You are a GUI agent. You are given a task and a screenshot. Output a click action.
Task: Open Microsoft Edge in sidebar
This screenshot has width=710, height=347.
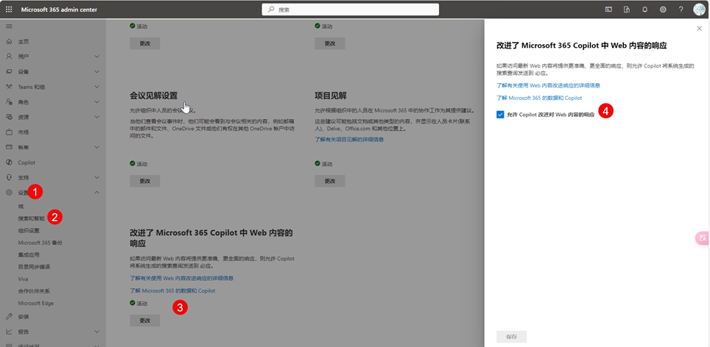tap(36, 303)
